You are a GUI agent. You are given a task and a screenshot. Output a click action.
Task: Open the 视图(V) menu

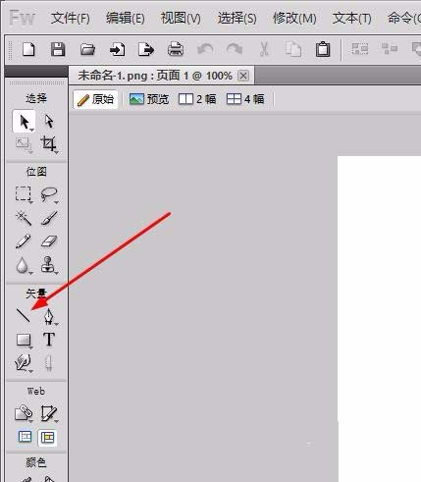[x=181, y=18]
